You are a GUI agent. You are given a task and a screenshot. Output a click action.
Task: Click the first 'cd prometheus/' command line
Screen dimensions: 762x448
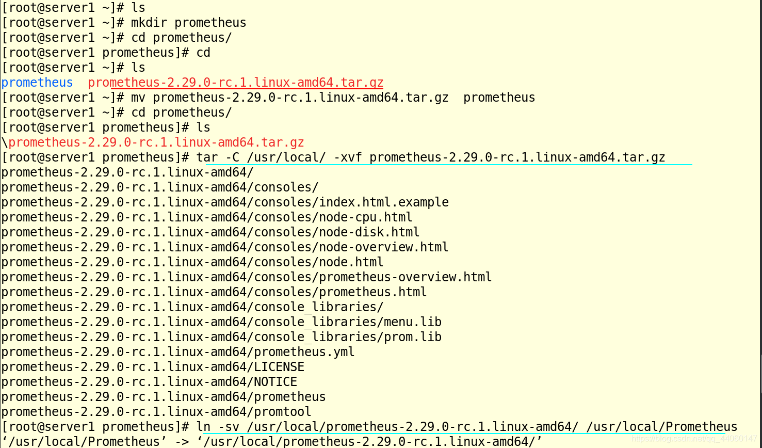coord(117,38)
